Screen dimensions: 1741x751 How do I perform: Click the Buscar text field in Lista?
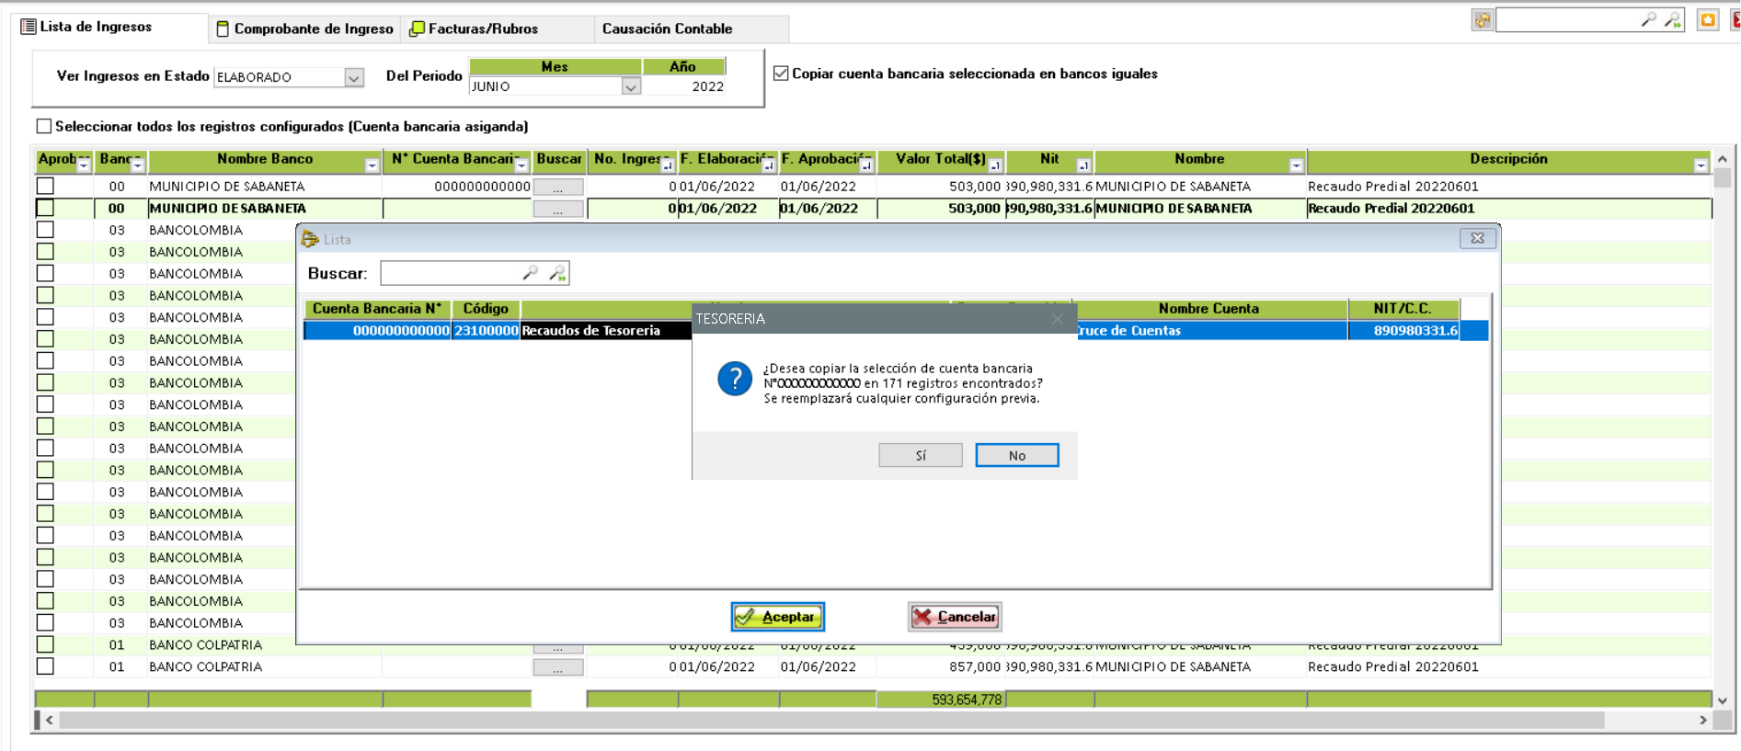451,273
